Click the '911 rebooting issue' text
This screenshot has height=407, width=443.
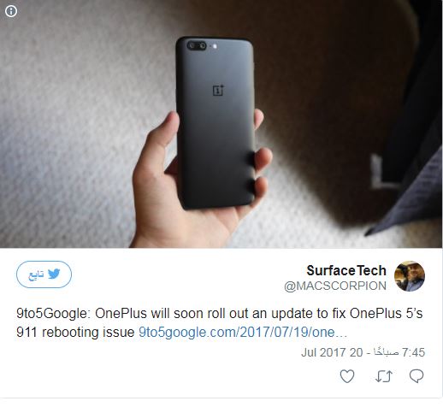coord(75,333)
